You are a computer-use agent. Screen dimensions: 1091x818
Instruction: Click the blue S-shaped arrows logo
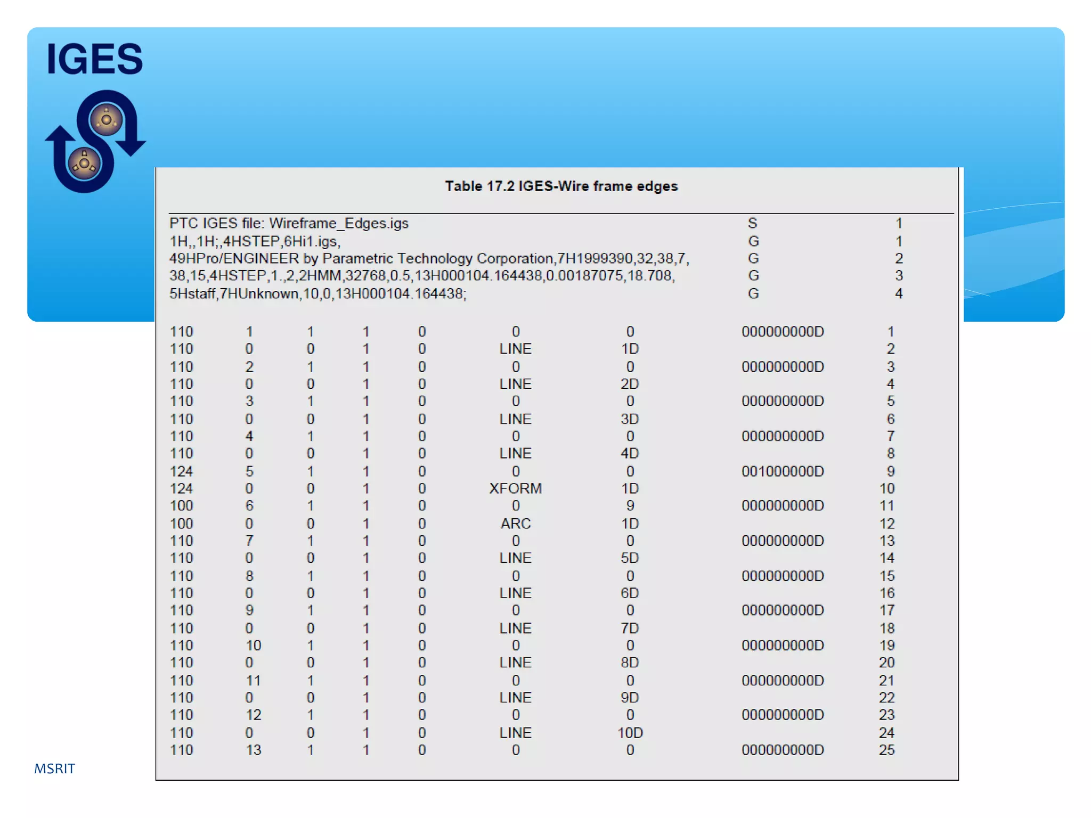[96, 141]
